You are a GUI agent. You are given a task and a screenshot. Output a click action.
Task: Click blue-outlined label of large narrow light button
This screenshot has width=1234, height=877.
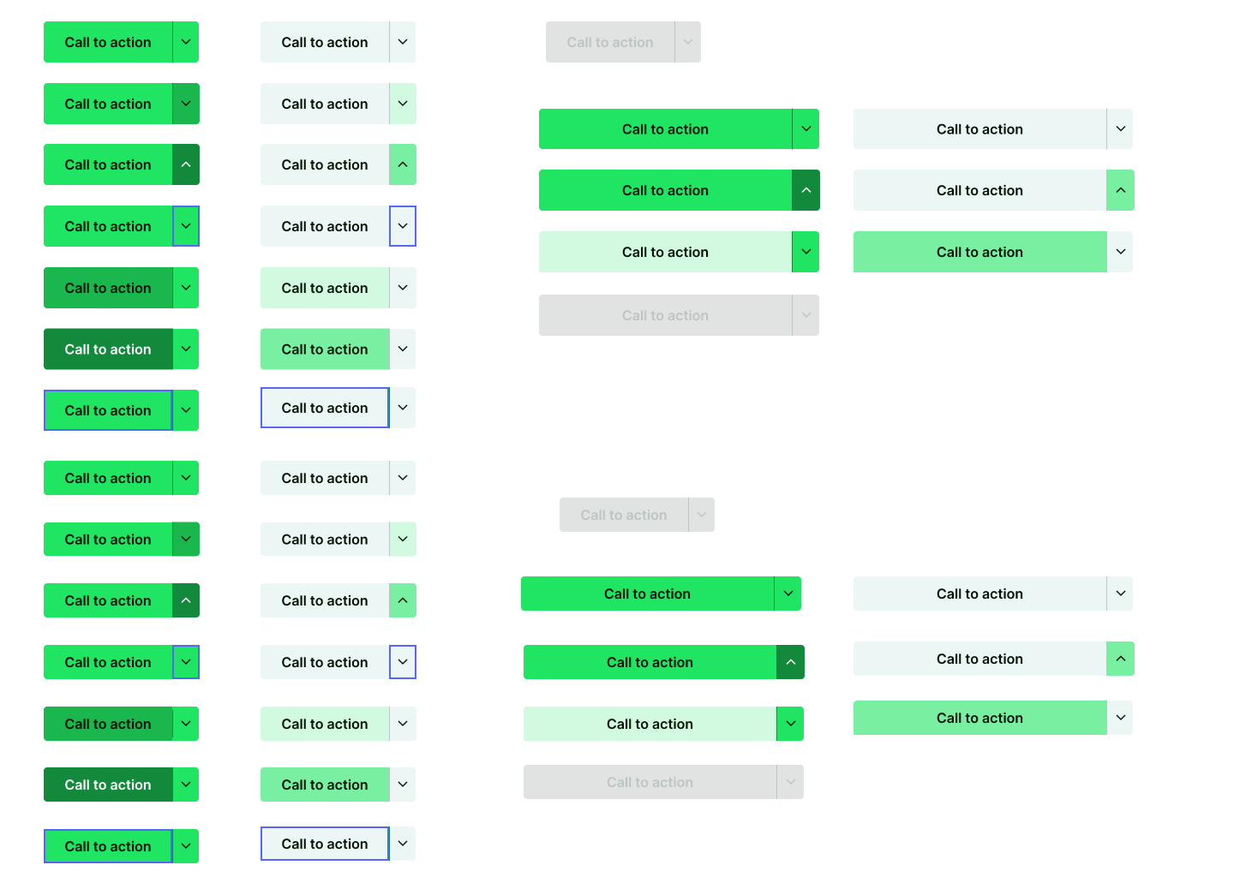pos(325,408)
